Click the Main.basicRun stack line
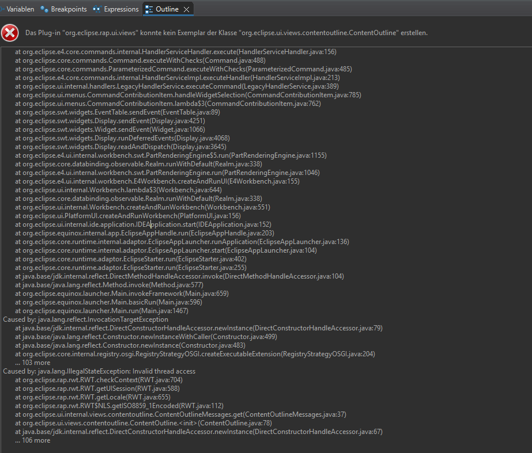The width and height of the screenshot is (532, 453). point(108,302)
